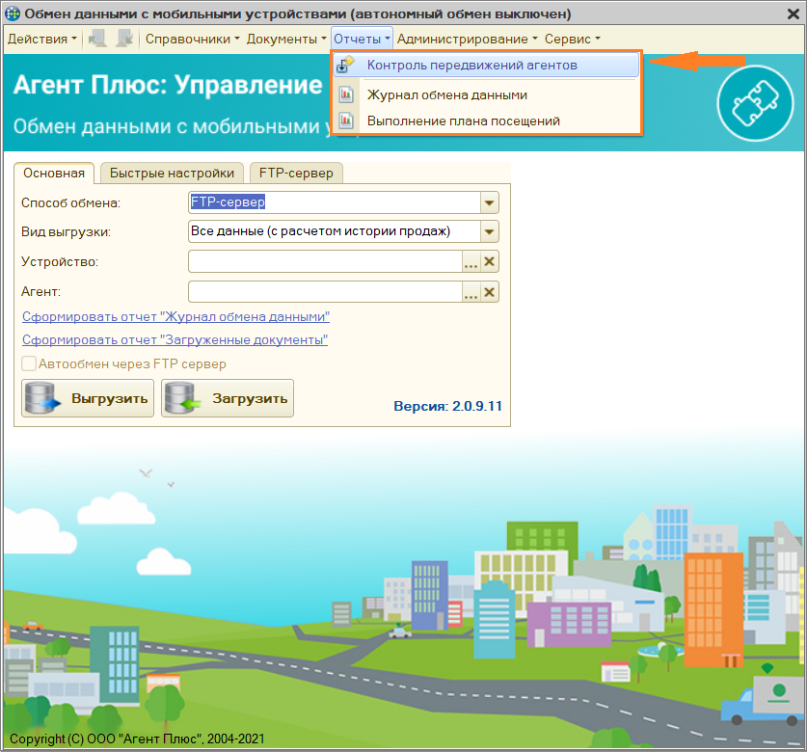This screenshot has width=807, height=752.
Task: Click the window title globe icon
Action: (13, 13)
